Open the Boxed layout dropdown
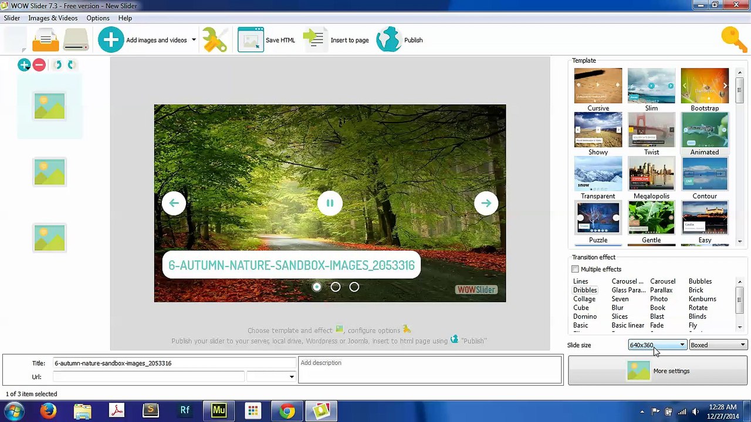This screenshot has width=751, height=422. tap(718, 345)
